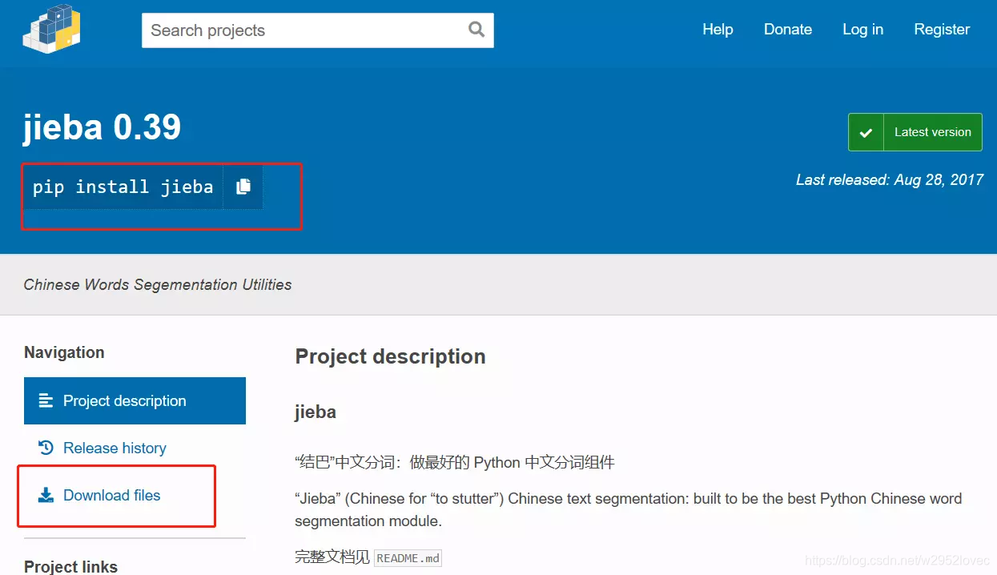Open the Help page

point(718,30)
